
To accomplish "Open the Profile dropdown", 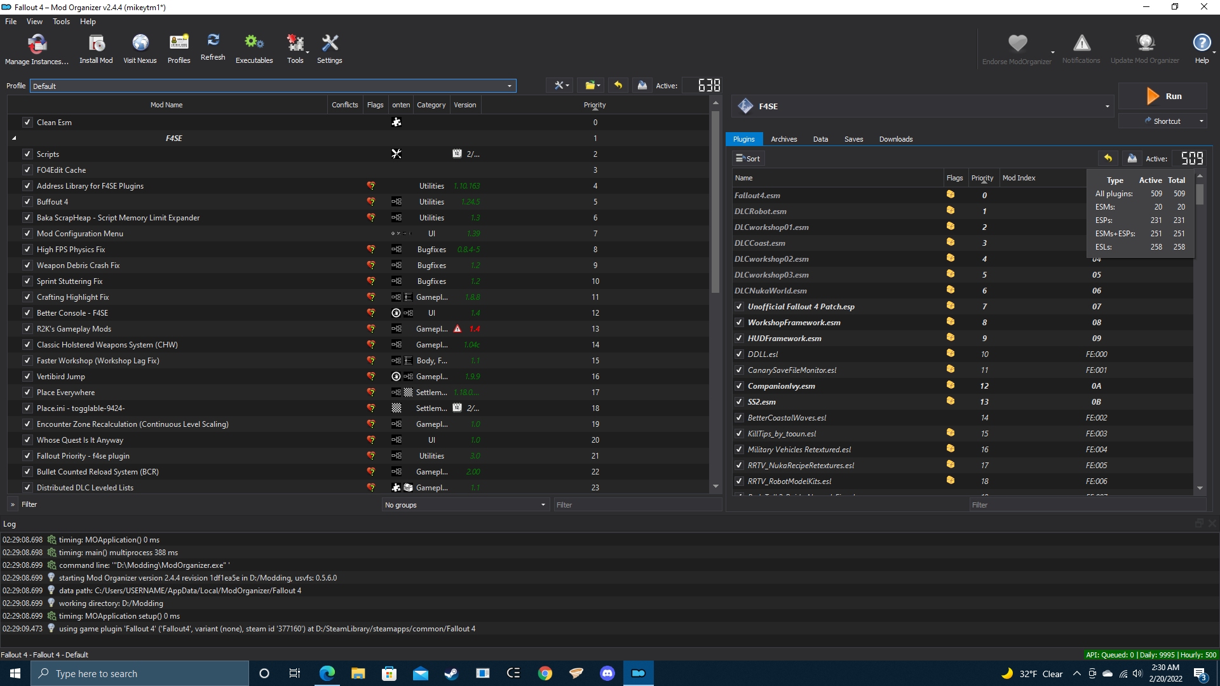I will [273, 86].
